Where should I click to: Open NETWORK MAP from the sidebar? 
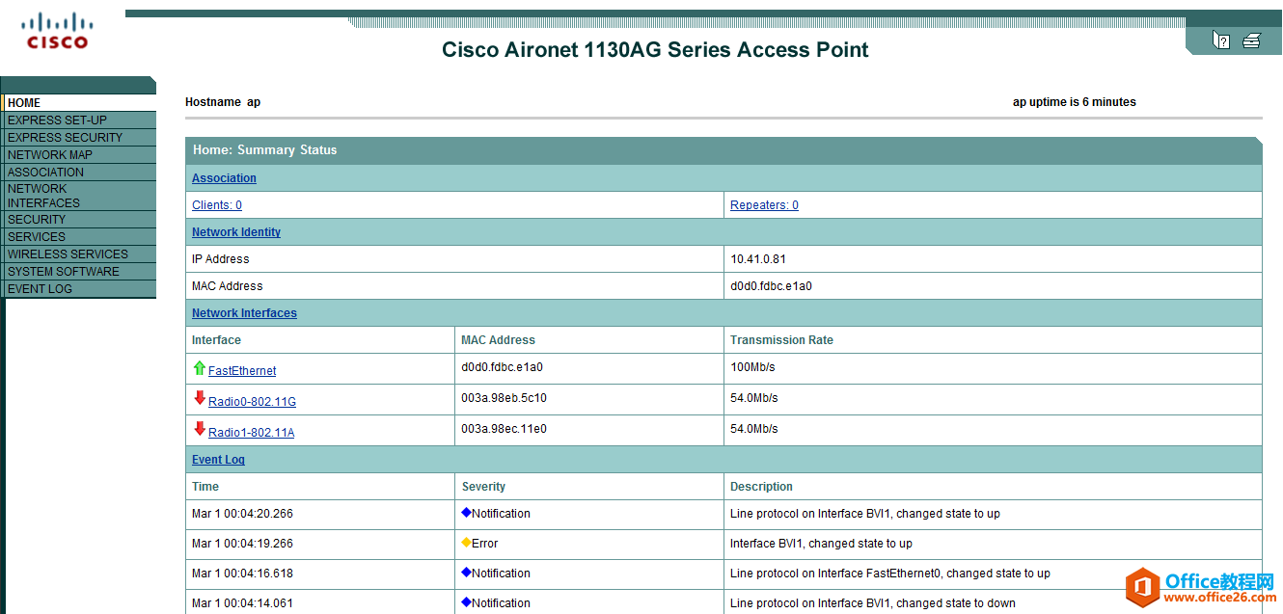point(50,155)
